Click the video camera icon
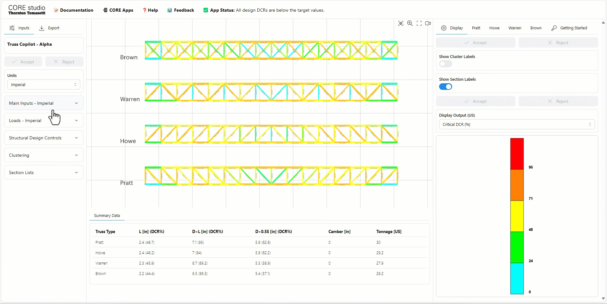Image resolution: width=607 pixels, height=304 pixels. tap(428, 23)
